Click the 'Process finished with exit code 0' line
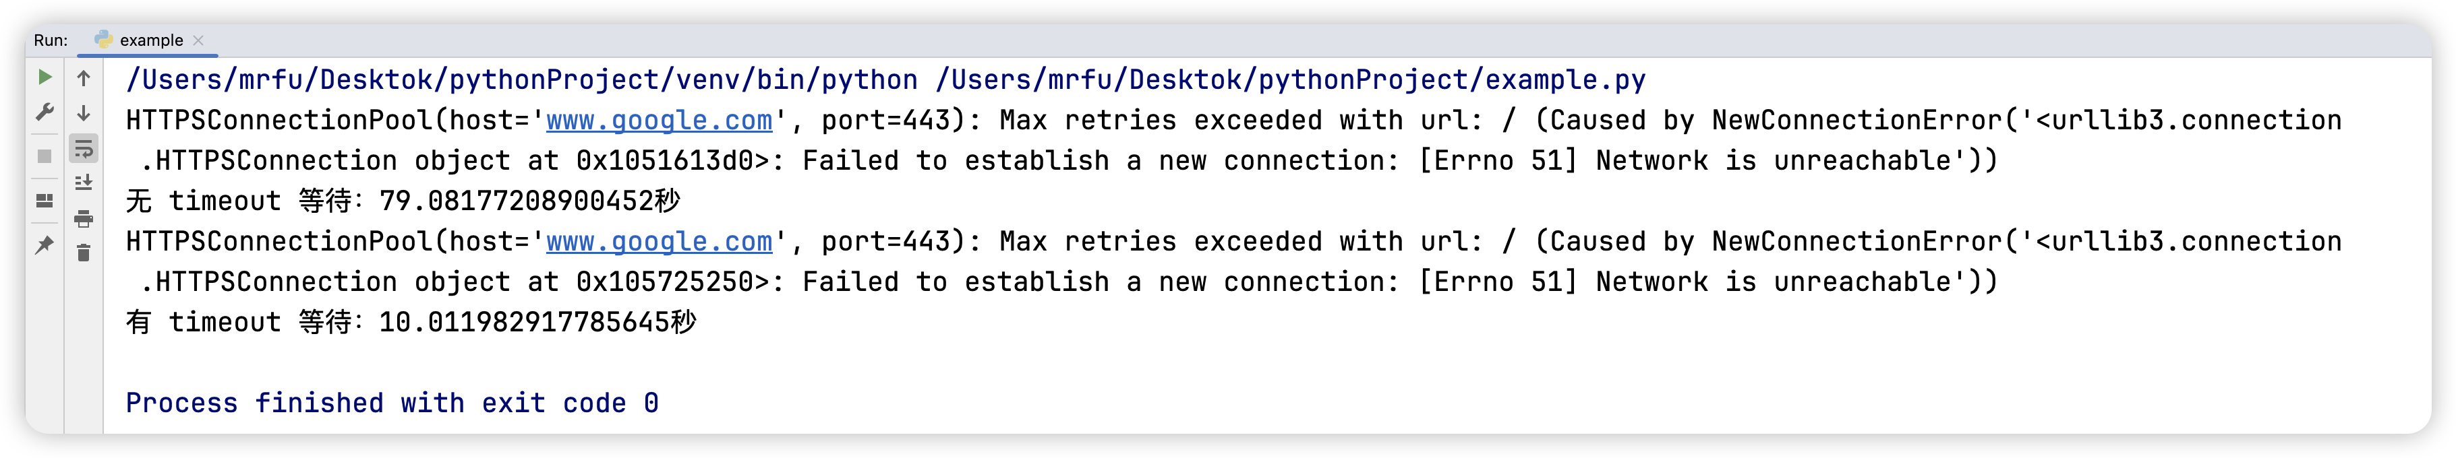The image size is (2456, 458). coord(392,403)
